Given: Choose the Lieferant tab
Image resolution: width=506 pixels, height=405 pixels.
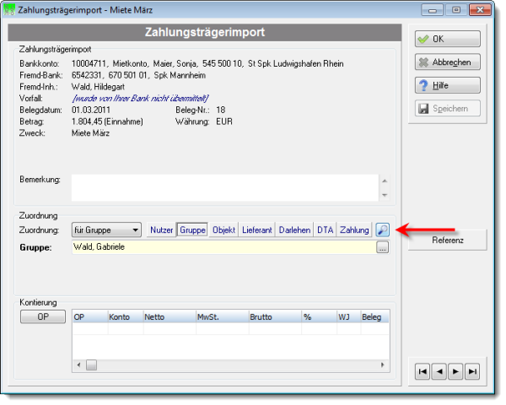Looking at the screenshot, I should click(257, 230).
